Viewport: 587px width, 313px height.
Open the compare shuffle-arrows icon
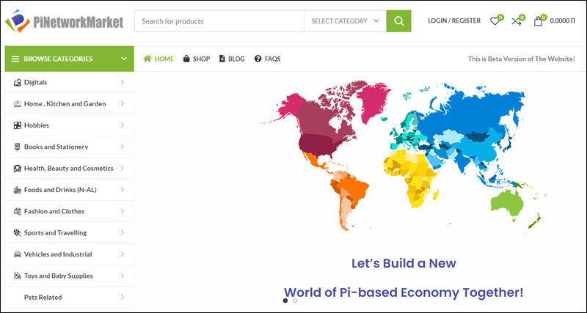(x=517, y=21)
